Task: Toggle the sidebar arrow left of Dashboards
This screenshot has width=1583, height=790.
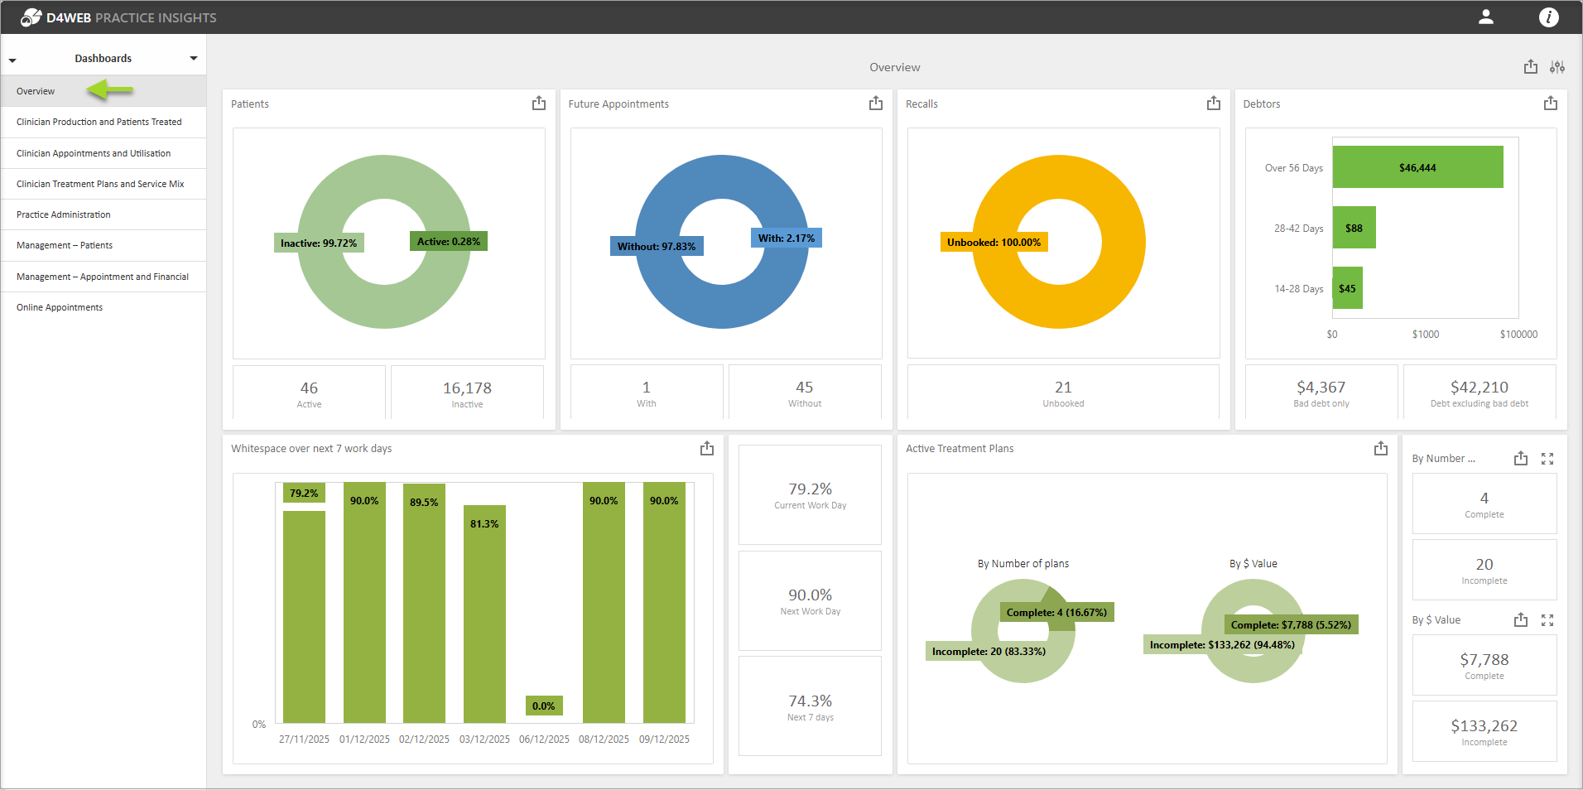Action: [x=12, y=60]
